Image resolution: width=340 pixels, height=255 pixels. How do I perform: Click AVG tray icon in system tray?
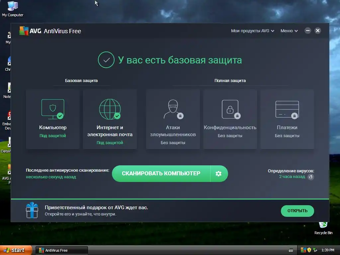(x=303, y=250)
